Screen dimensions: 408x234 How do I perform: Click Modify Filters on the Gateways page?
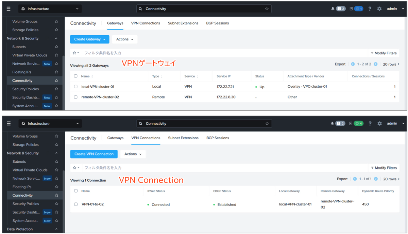tap(384, 53)
